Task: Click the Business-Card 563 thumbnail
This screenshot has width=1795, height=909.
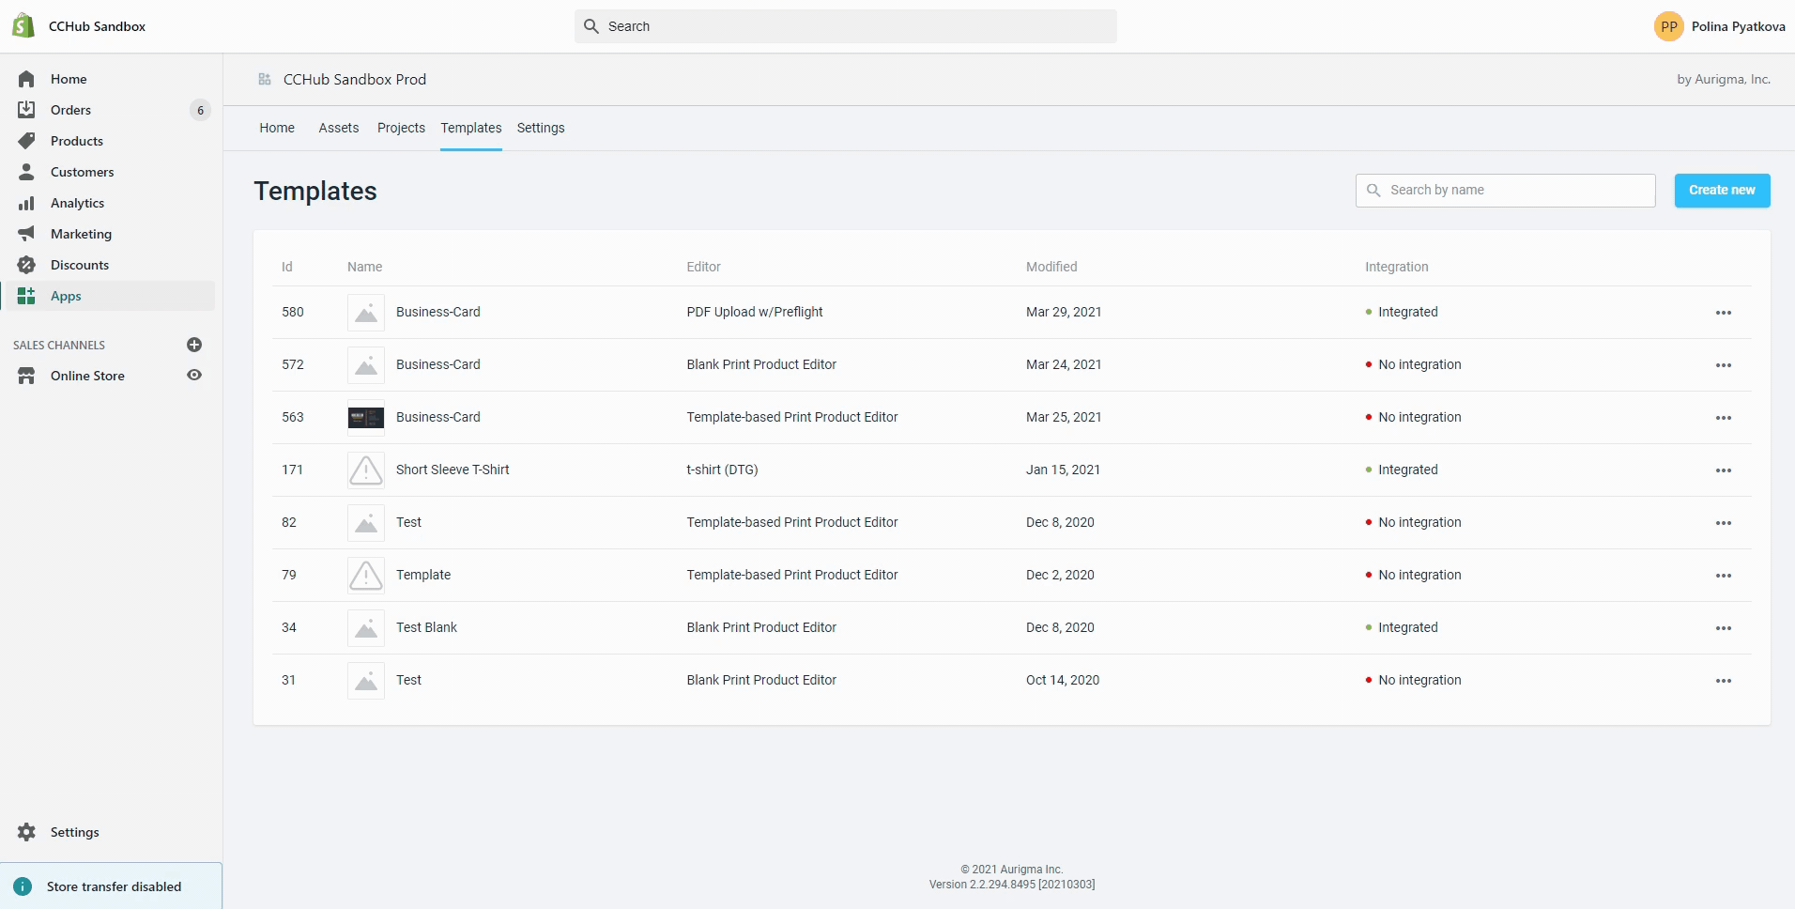Action: 365,417
